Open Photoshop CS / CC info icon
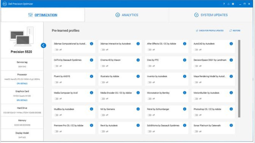The height and width of the screenshot is (143, 255). (x=231, y=109)
